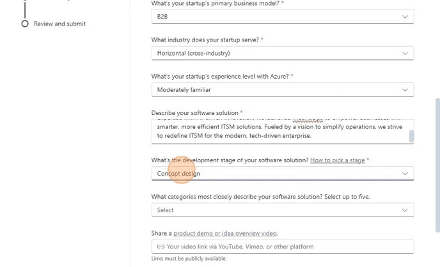440x267 pixels.
Task: Click the description text area's scrollbar thumb
Action: (x=411, y=136)
